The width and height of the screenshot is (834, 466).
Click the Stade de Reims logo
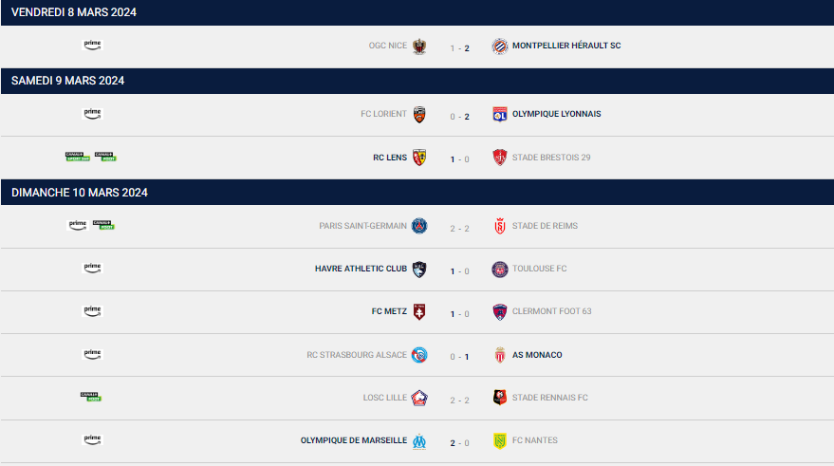(499, 226)
